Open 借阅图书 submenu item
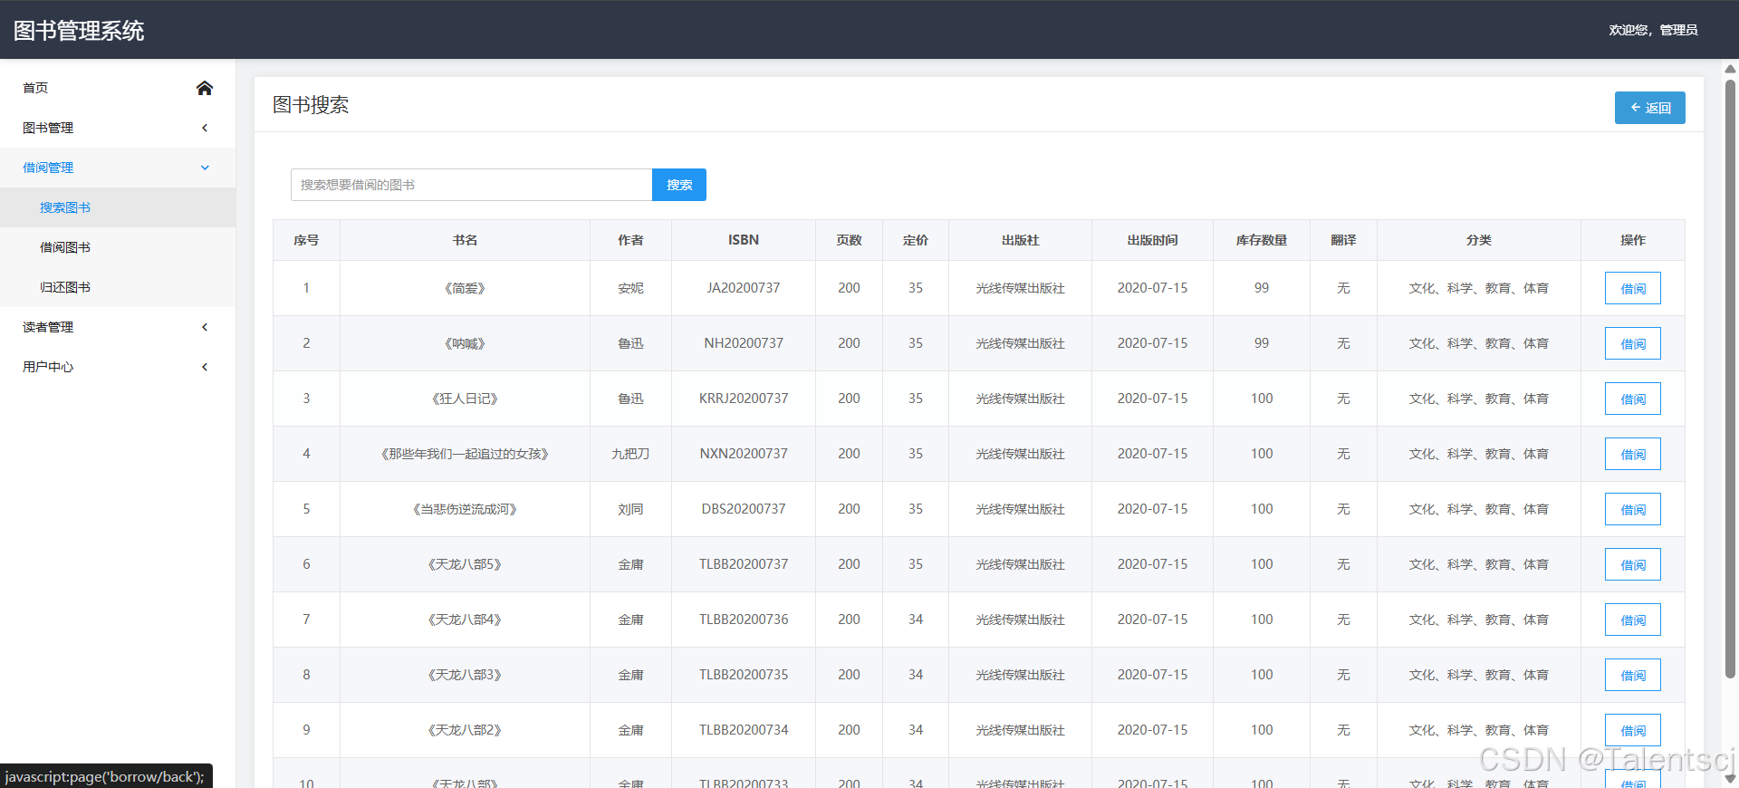 tap(118, 247)
